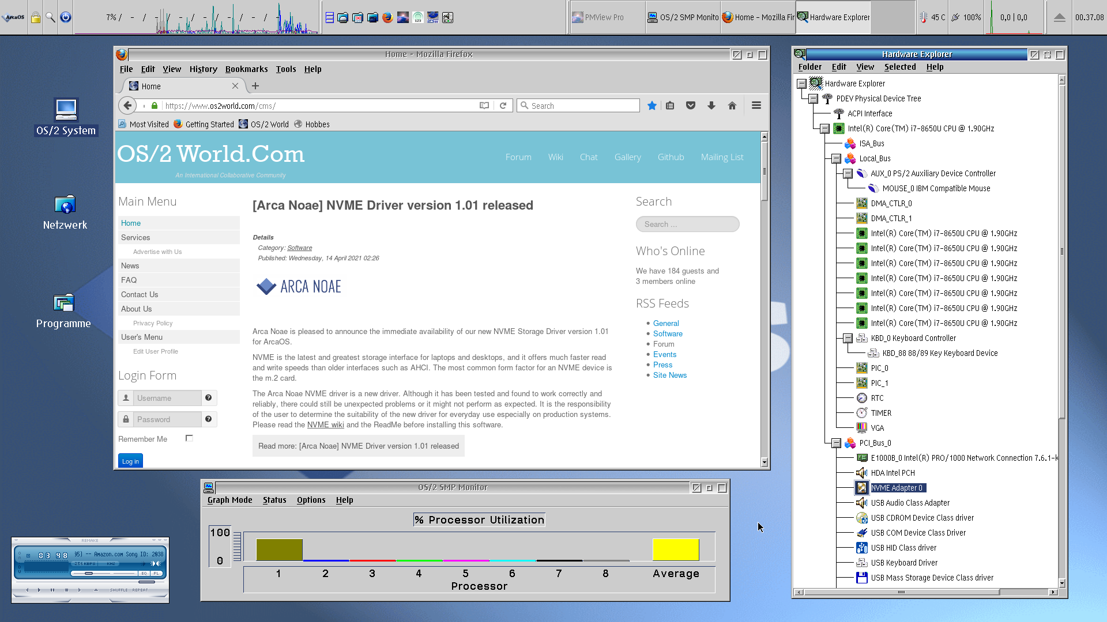
Task: Bookmark this page with the star icon
Action: [x=652, y=105]
